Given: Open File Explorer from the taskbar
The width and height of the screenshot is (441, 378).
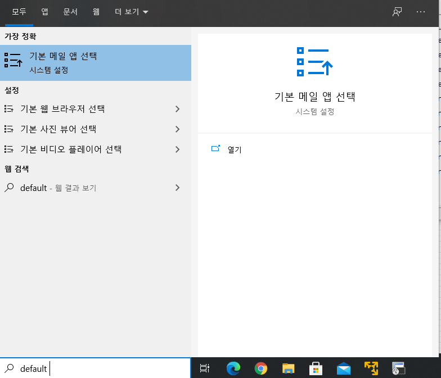Looking at the screenshot, I should pyautogui.click(x=288, y=368).
